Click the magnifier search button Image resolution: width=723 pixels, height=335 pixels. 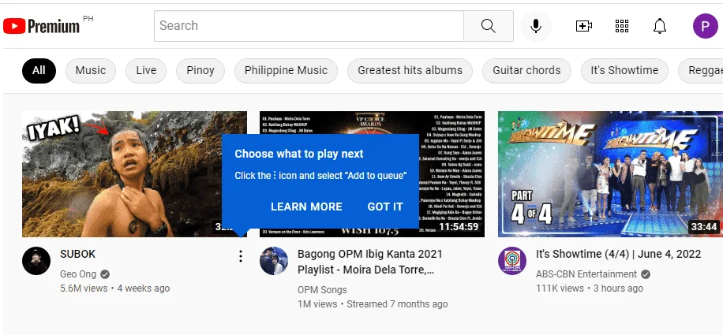489,26
